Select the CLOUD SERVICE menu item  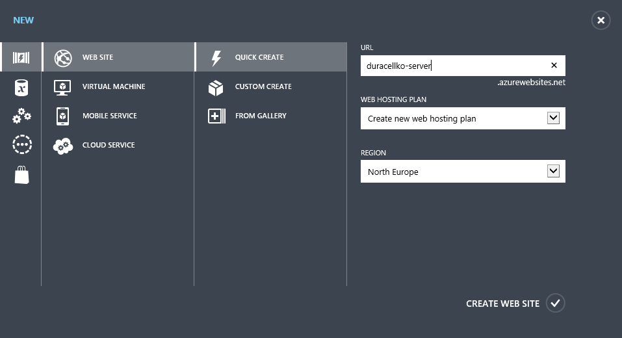click(118, 145)
